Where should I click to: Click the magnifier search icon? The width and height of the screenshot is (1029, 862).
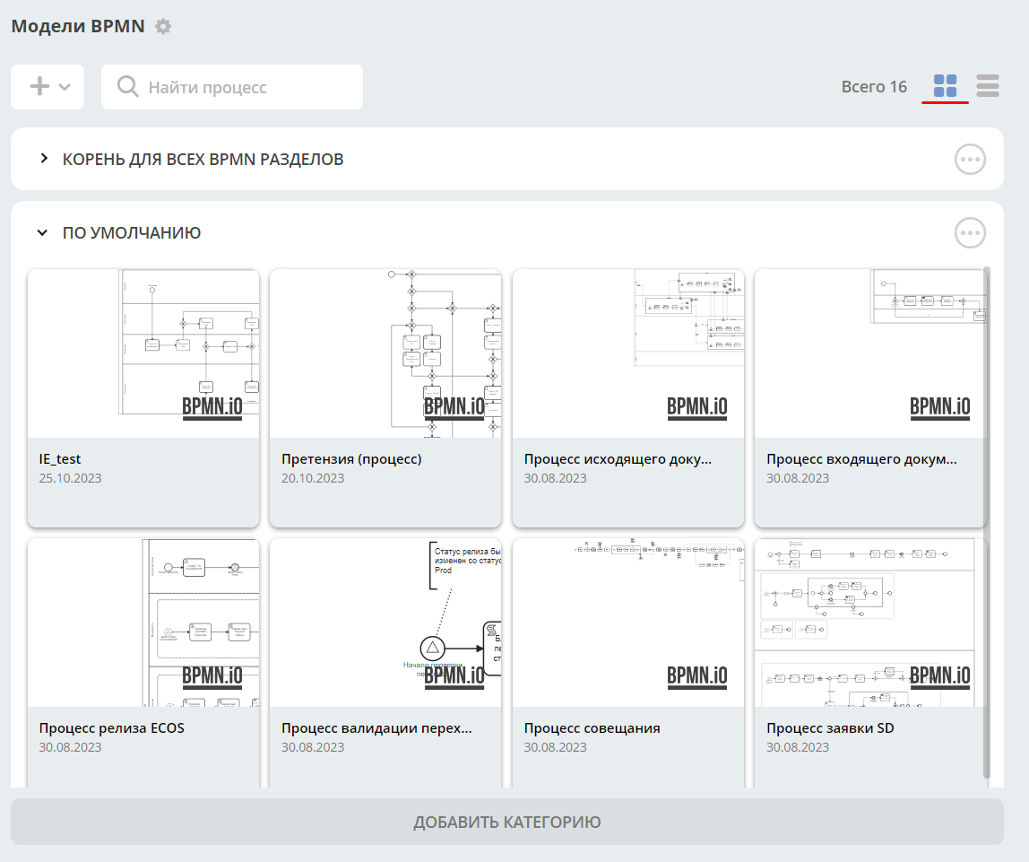tap(128, 87)
